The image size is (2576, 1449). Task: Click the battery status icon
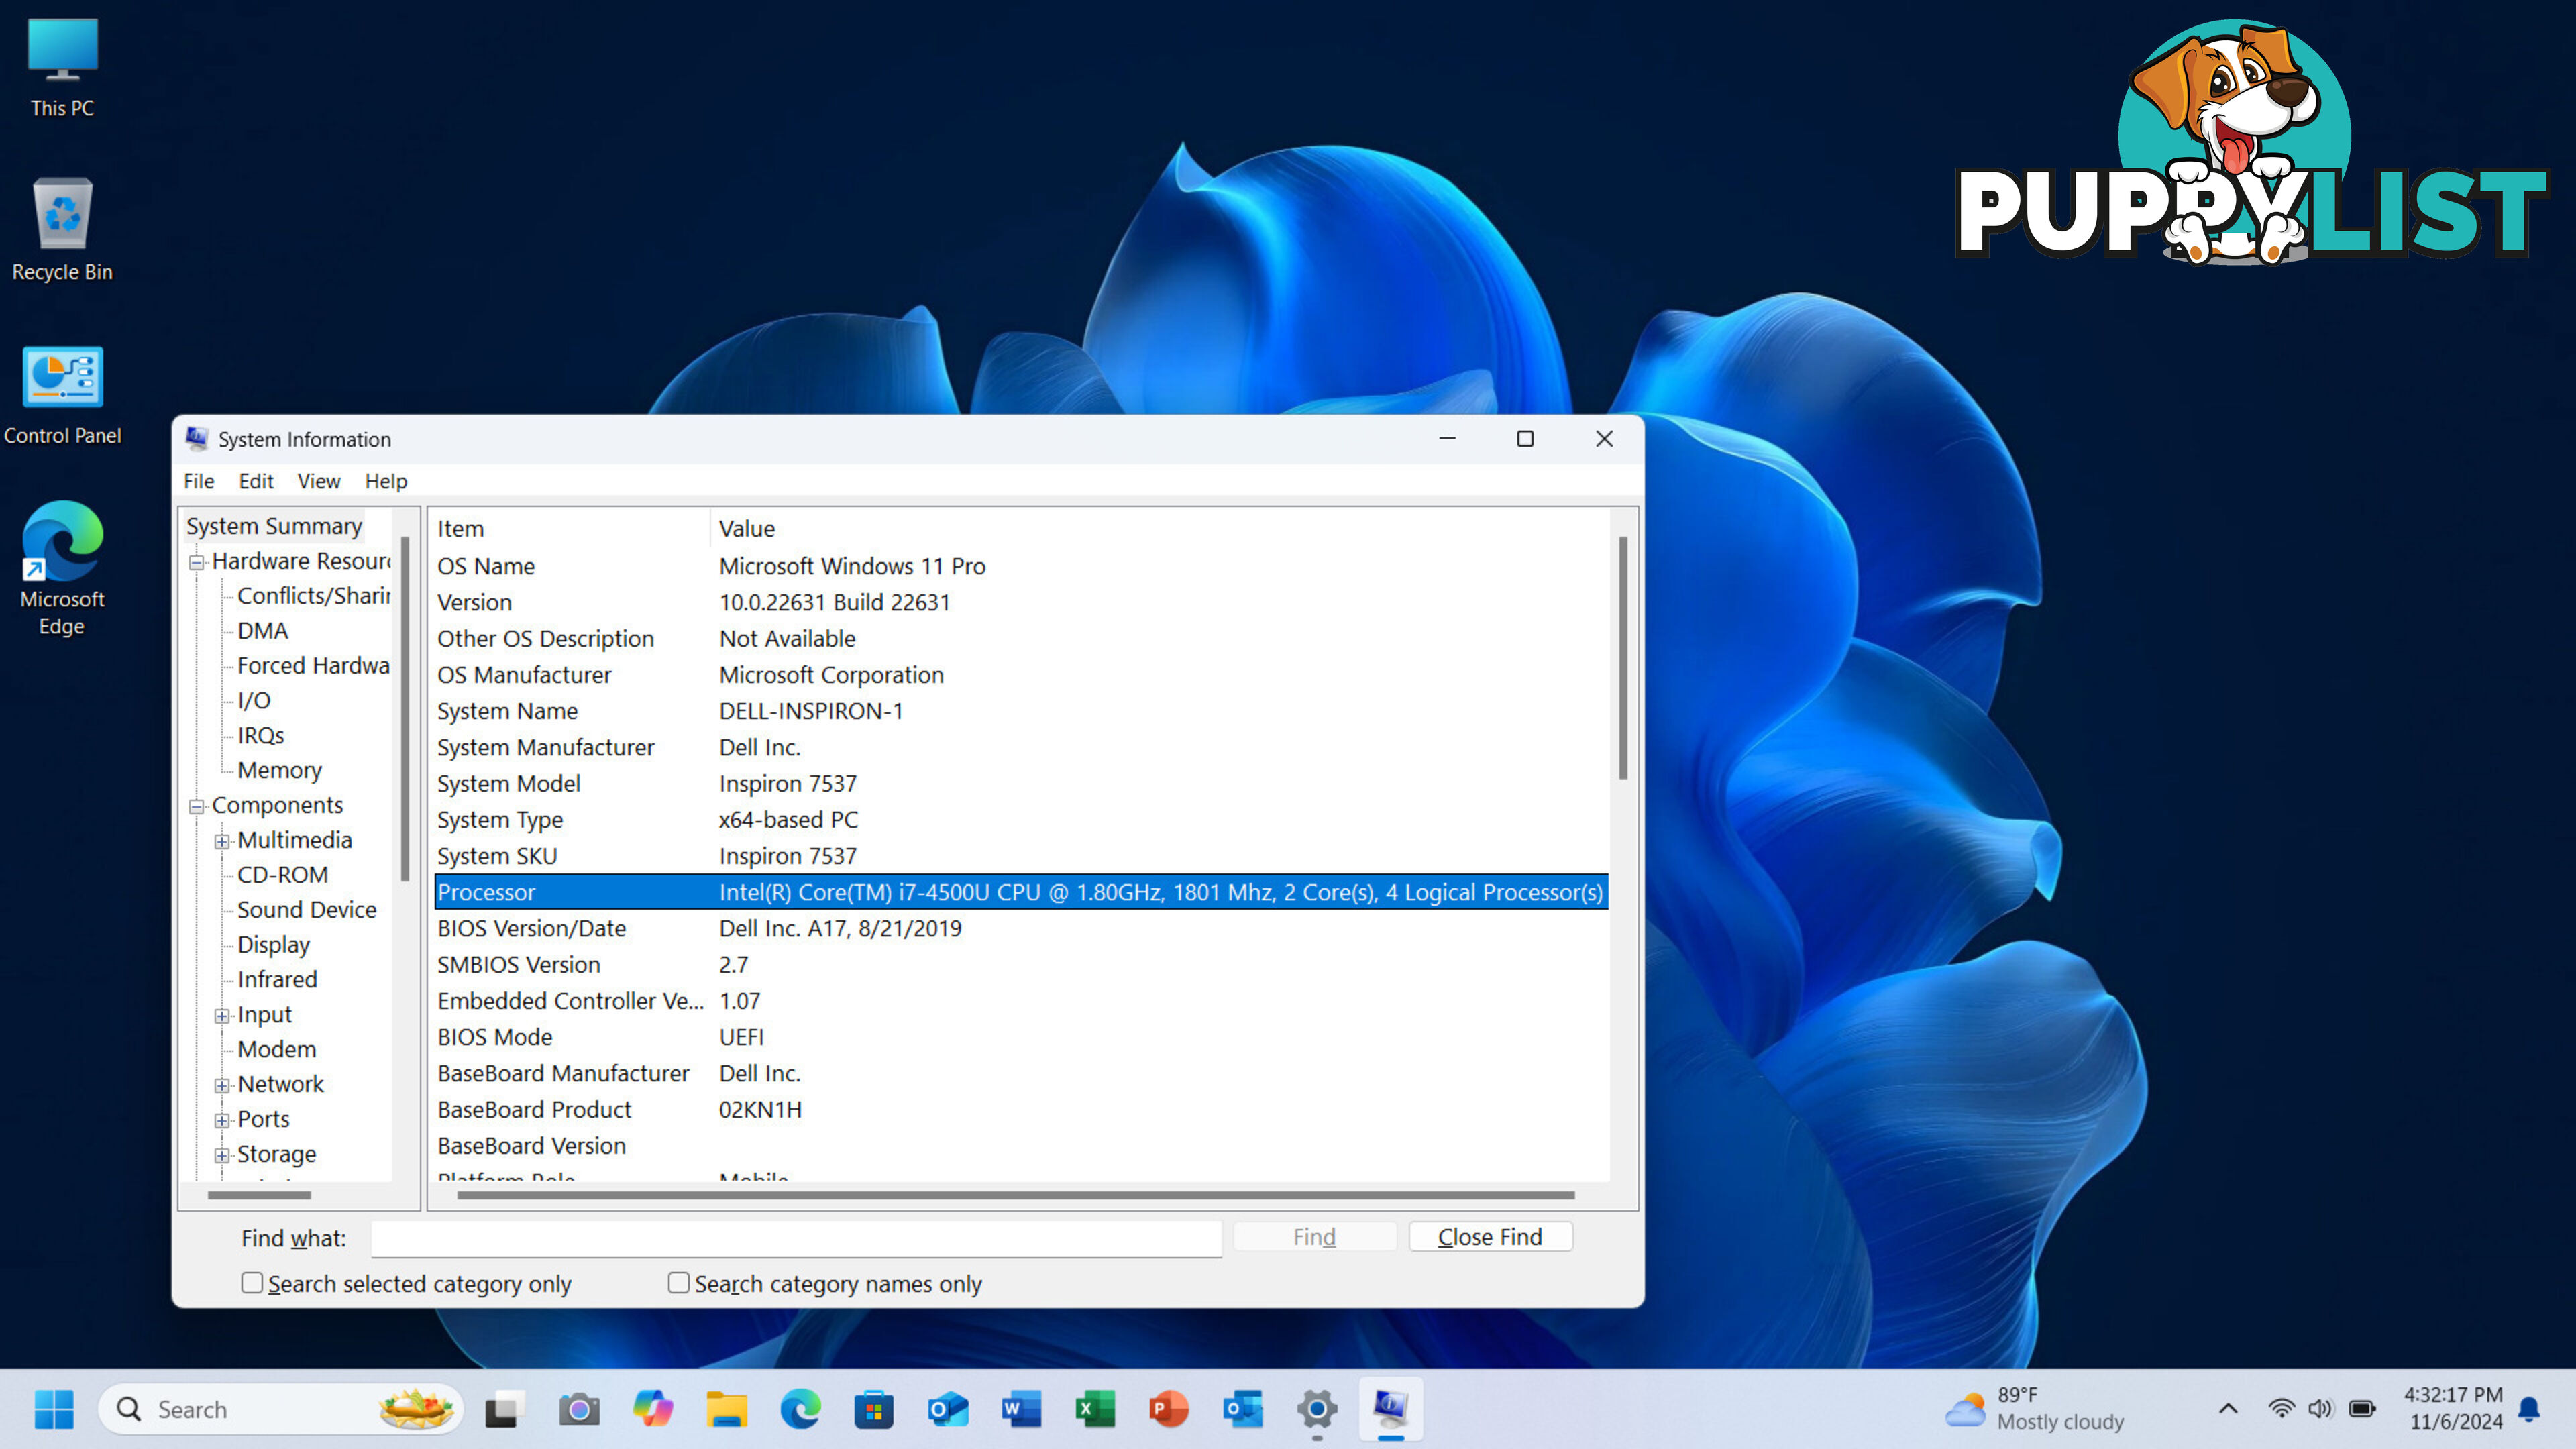[2362, 1409]
